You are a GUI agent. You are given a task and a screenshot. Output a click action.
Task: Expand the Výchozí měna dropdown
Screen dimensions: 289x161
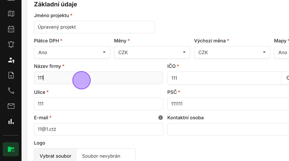pyautogui.click(x=232, y=52)
